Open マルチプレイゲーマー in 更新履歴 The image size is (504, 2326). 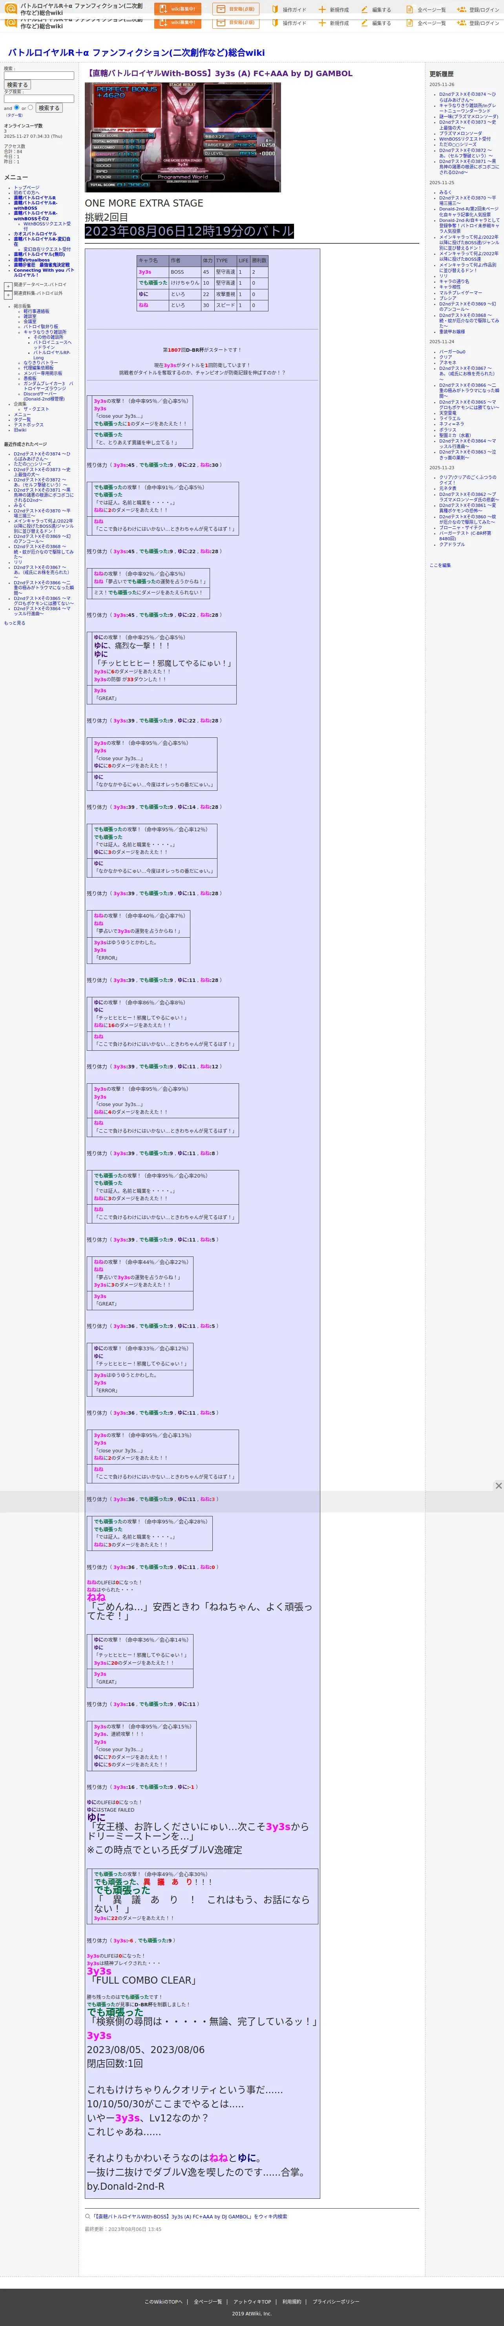tap(461, 293)
